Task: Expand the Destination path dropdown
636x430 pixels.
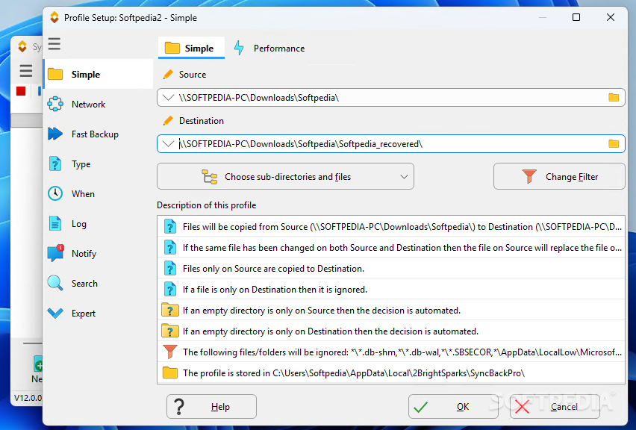Action: (x=168, y=144)
